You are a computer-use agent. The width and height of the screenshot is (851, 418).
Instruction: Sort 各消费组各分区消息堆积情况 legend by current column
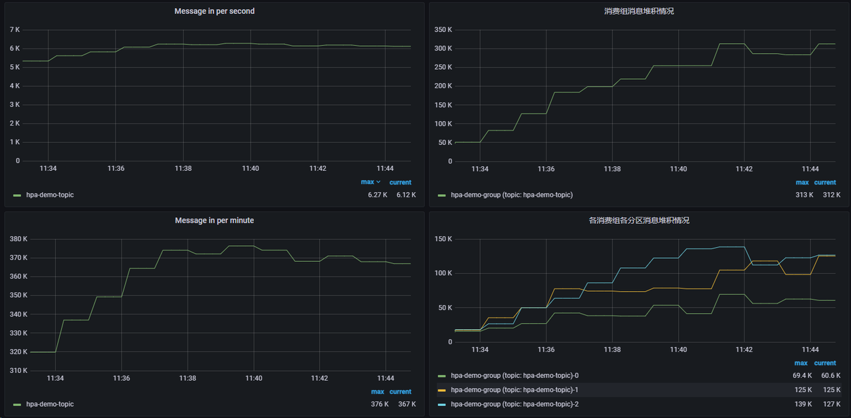825,363
